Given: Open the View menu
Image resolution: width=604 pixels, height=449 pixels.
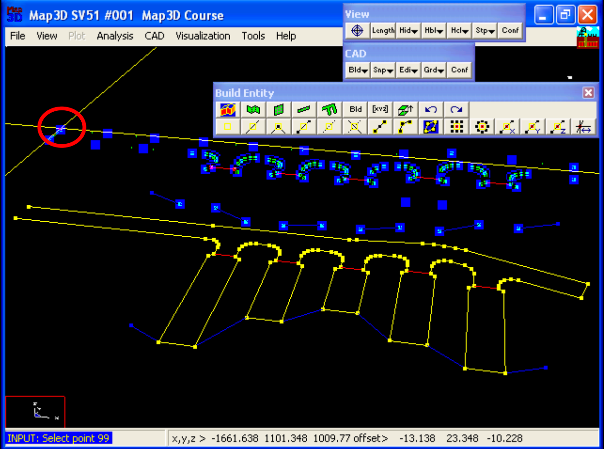Looking at the screenshot, I should coord(47,36).
